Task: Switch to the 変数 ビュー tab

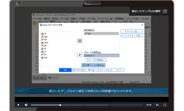Action: pos(53,78)
